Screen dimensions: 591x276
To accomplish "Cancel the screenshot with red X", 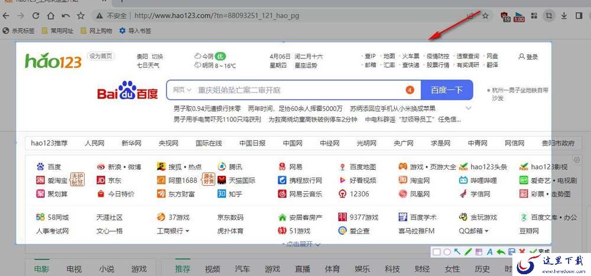I will click(x=522, y=252).
